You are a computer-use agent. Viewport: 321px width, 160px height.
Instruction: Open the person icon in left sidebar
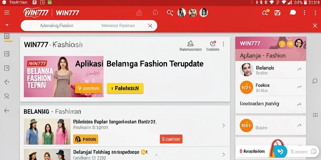(7, 96)
